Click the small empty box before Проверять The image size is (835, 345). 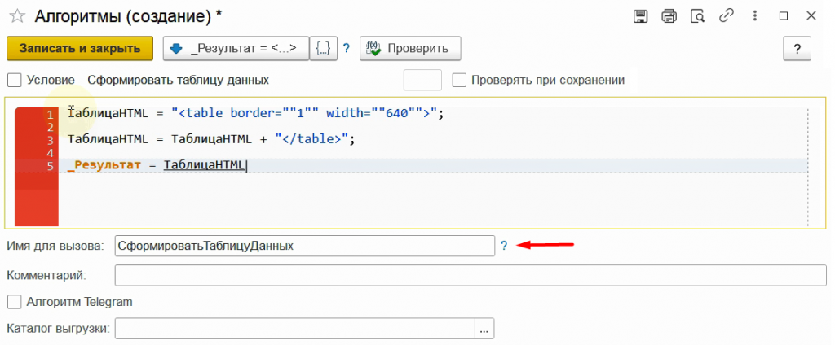tap(423, 81)
